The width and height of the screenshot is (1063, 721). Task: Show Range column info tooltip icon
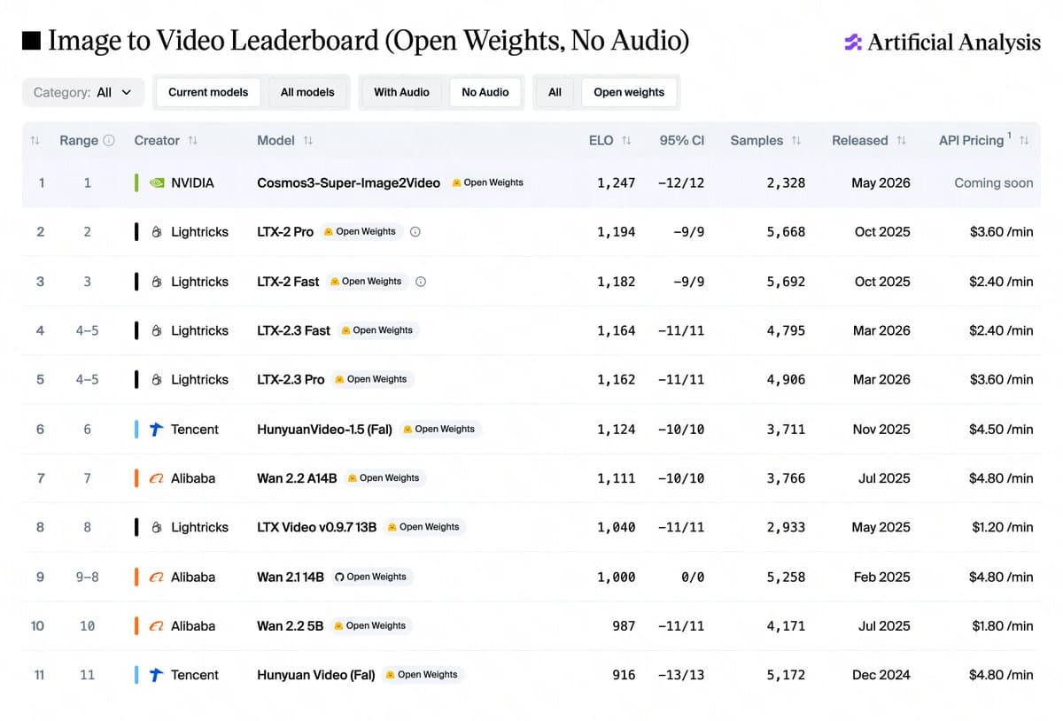coord(109,140)
